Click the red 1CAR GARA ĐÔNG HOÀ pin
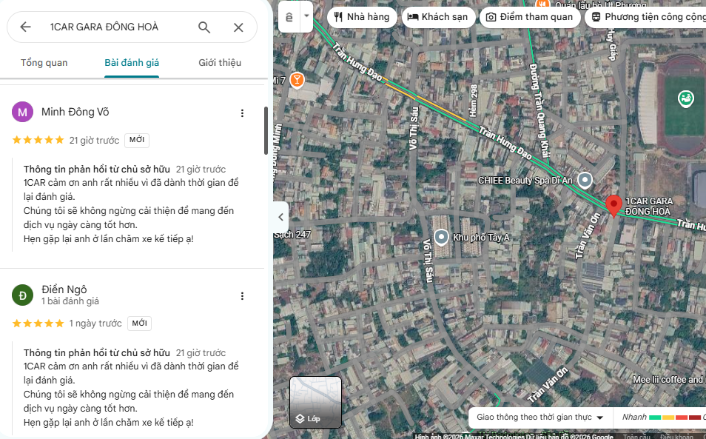Image resolution: width=706 pixels, height=439 pixels. coord(613,205)
